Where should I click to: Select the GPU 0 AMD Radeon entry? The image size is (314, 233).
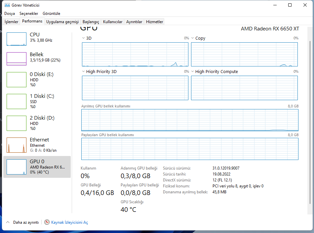pos(37,167)
